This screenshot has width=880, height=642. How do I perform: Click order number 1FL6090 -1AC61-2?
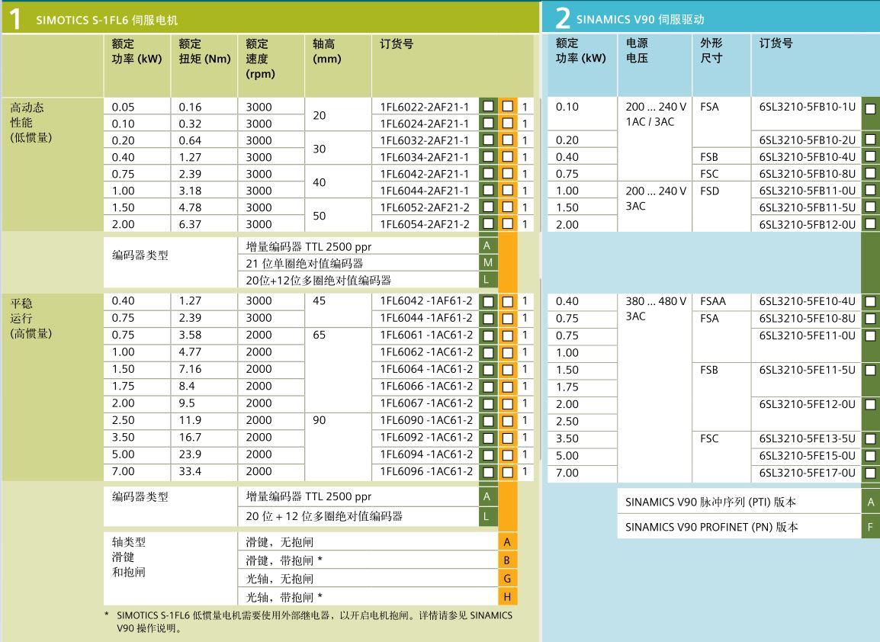426,420
